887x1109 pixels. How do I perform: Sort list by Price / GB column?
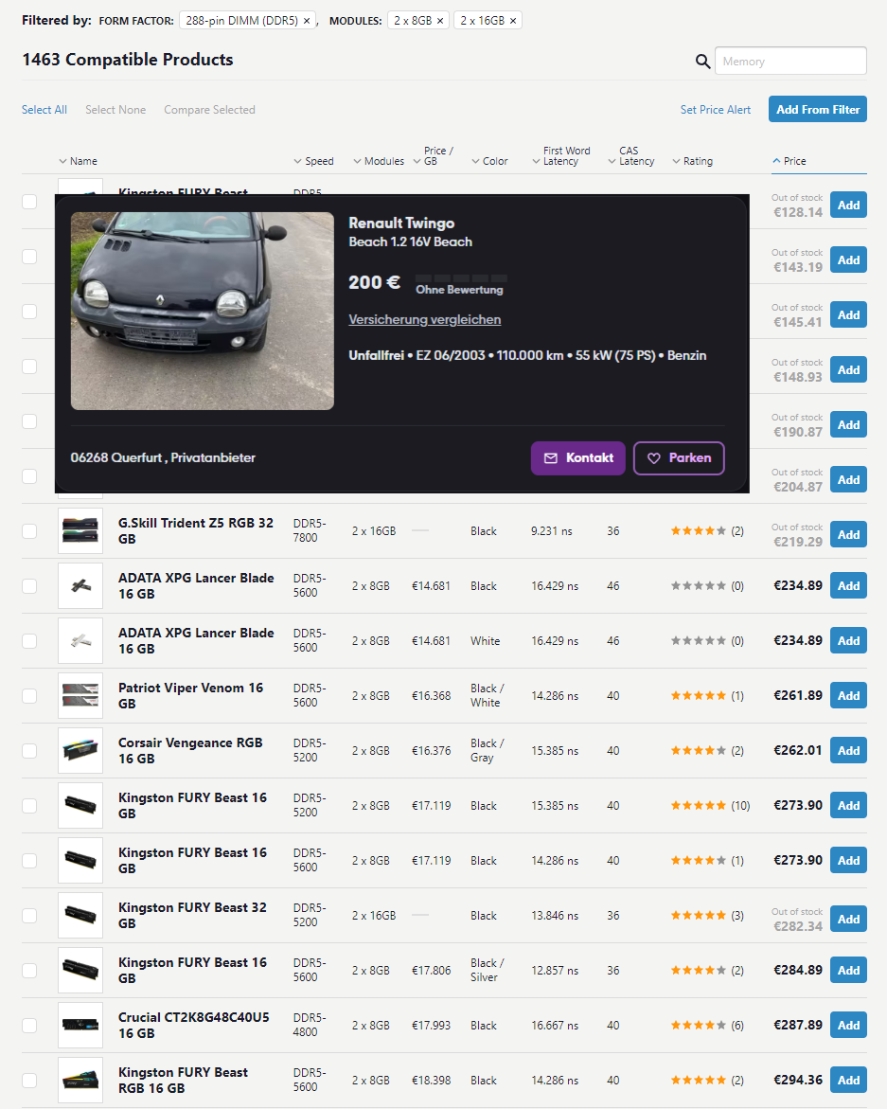(x=434, y=156)
